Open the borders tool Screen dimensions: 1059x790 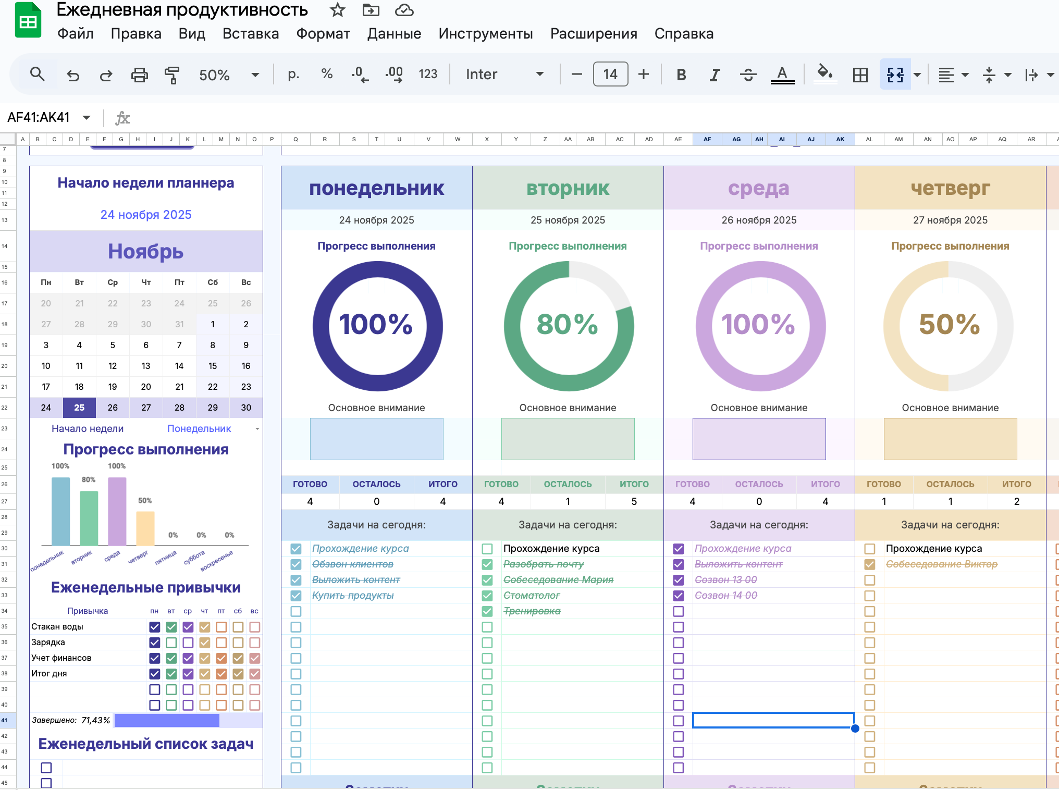point(860,75)
